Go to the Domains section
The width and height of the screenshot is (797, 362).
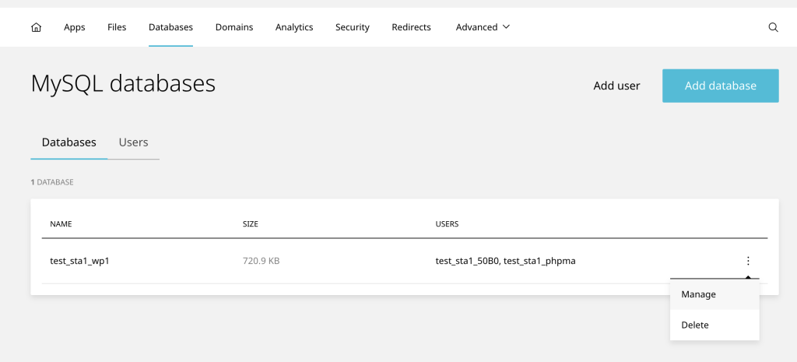pos(234,27)
